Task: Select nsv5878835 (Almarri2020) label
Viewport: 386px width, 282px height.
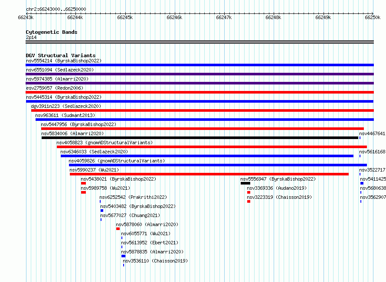Action: coord(152,252)
